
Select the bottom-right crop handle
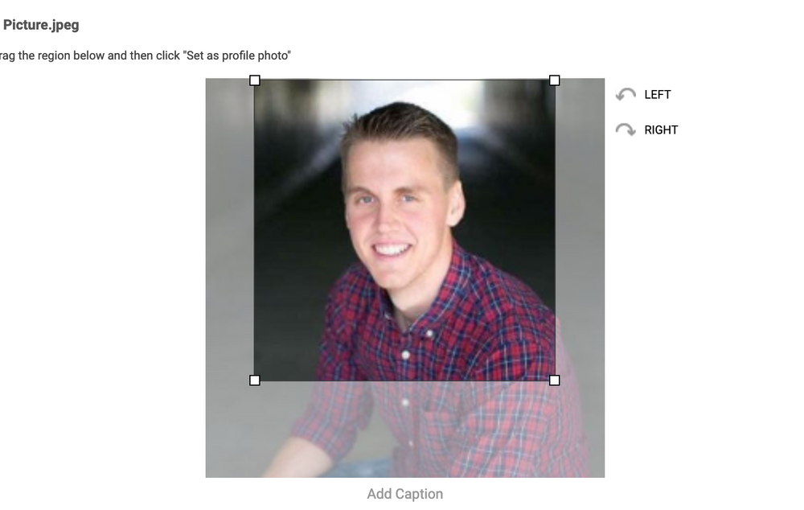point(555,378)
